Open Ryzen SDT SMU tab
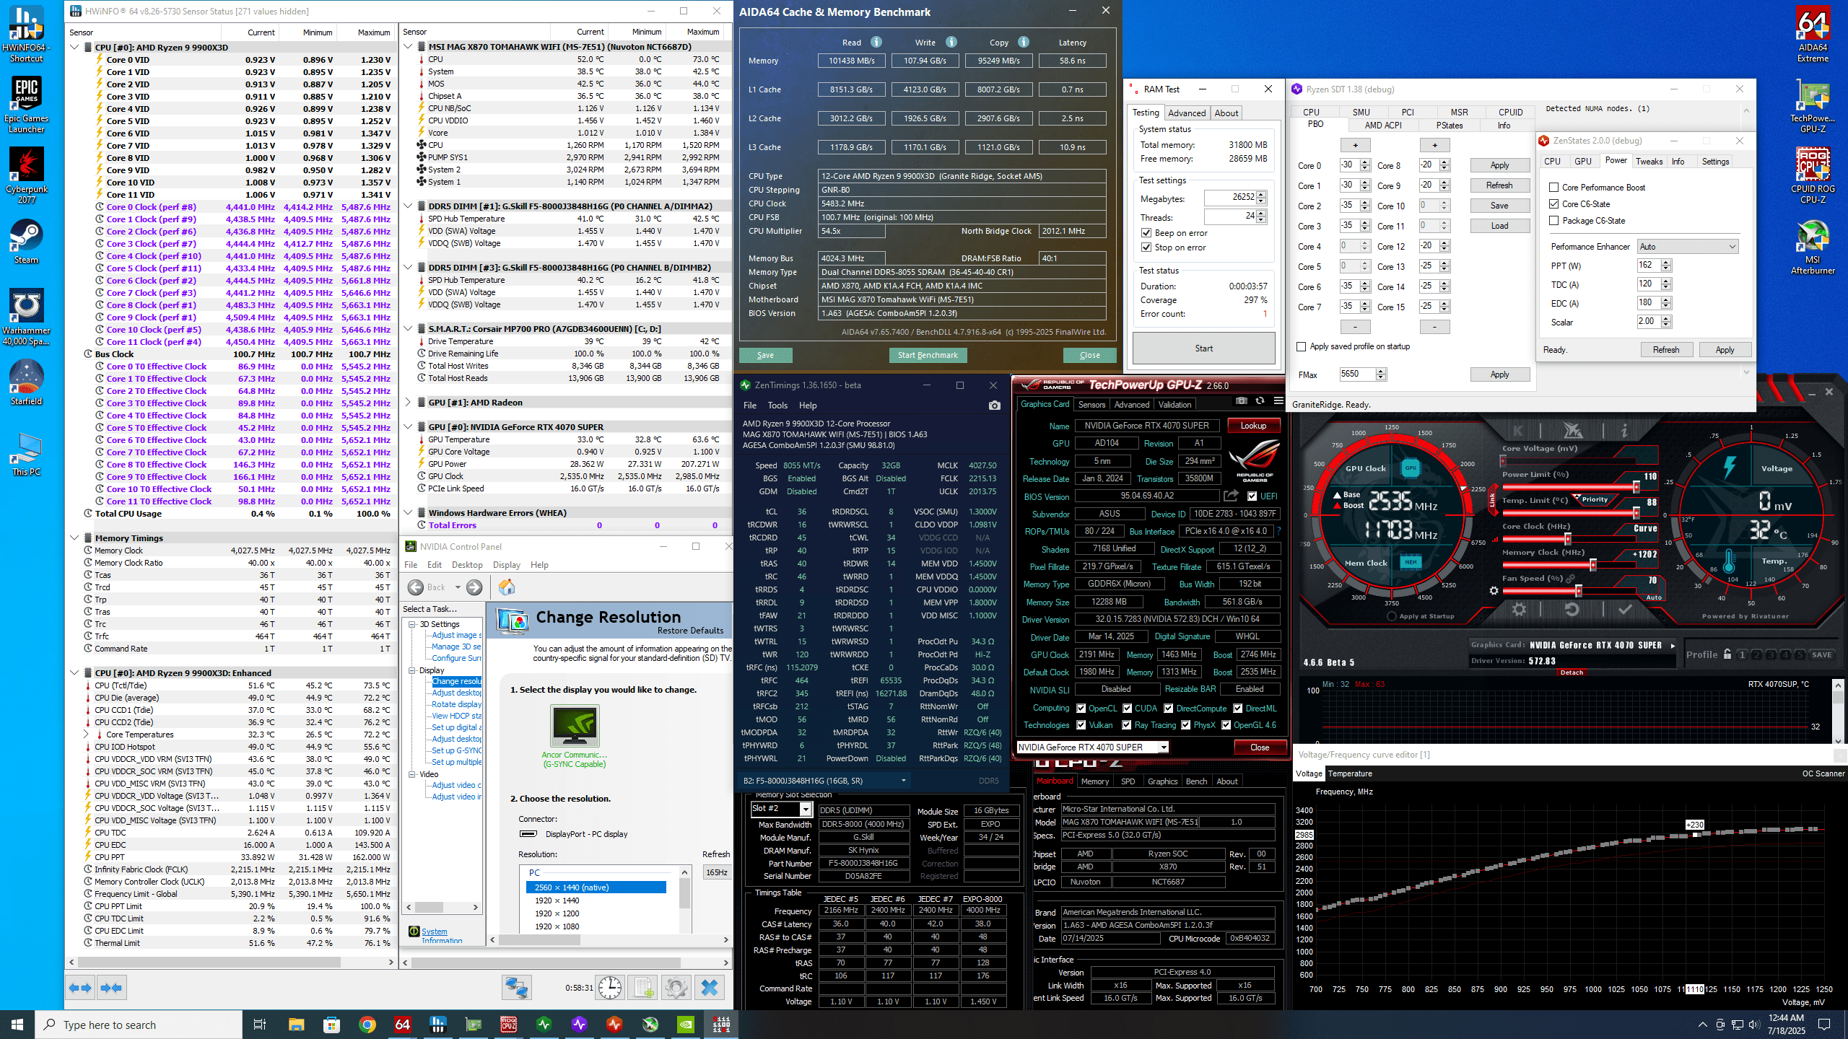The height and width of the screenshot is (1039, 1848). (x=1361, y=113)
